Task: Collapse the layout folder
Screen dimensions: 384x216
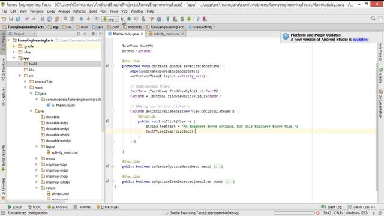Action: coord(37,146)
